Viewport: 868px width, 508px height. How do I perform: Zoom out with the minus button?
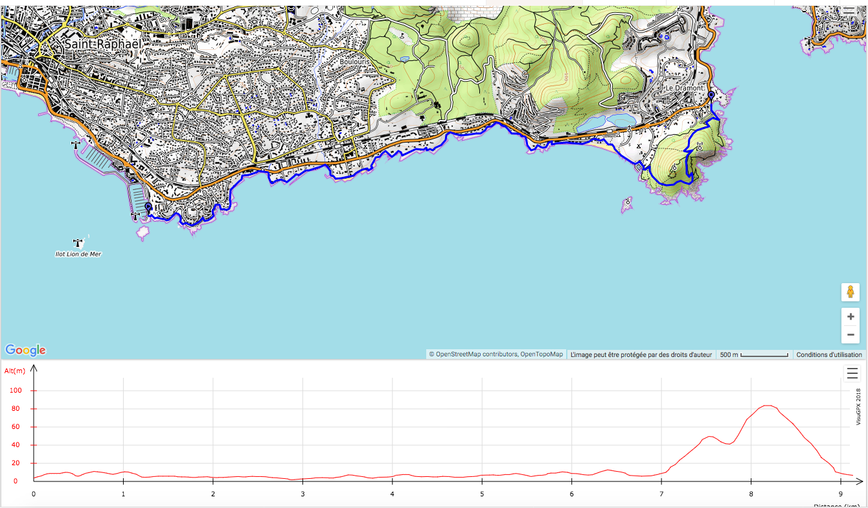851,335
